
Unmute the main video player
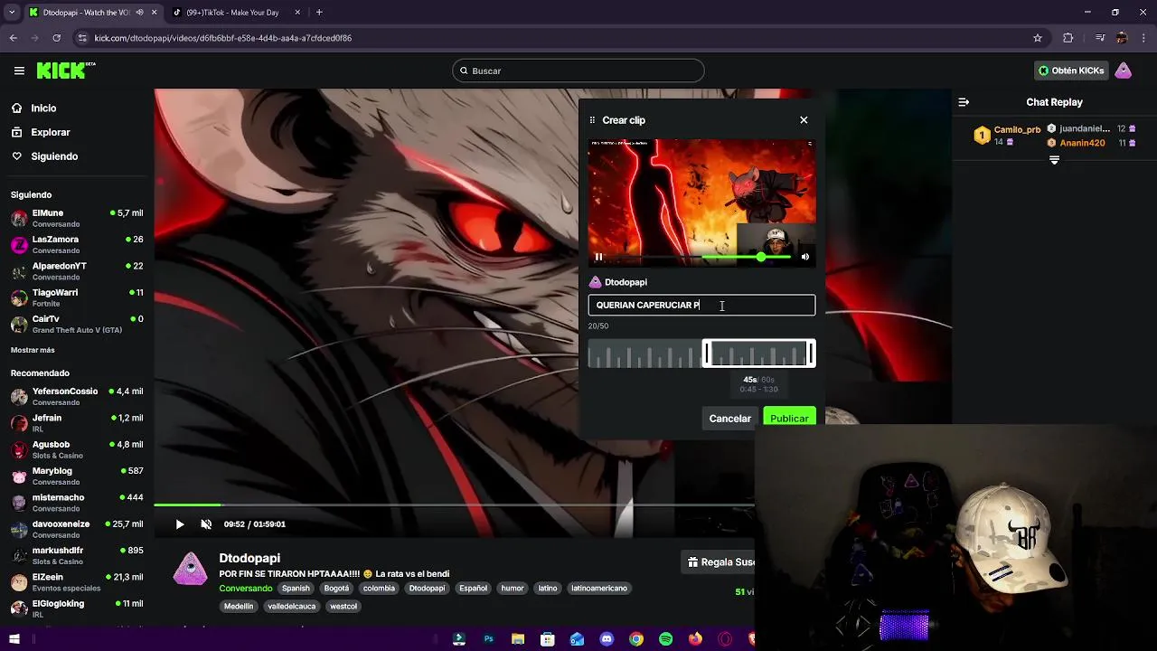(206, 524)
